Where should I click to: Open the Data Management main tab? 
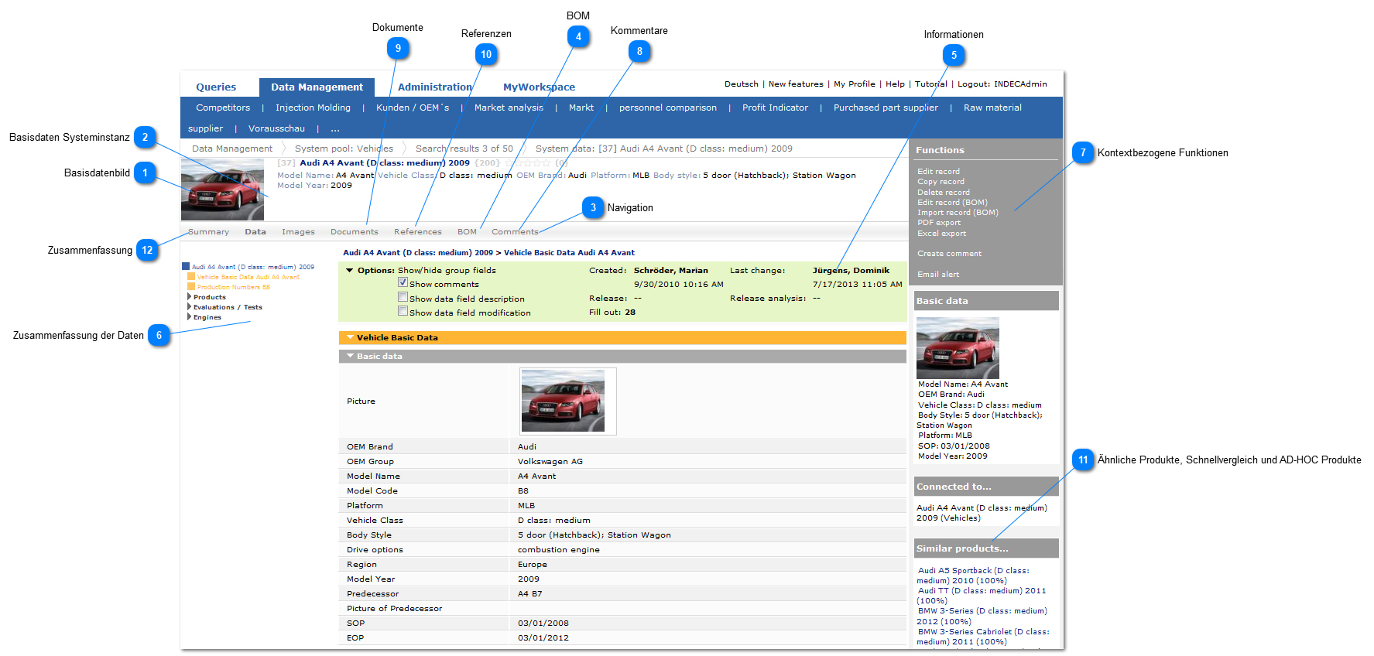(x=317, y=87)
